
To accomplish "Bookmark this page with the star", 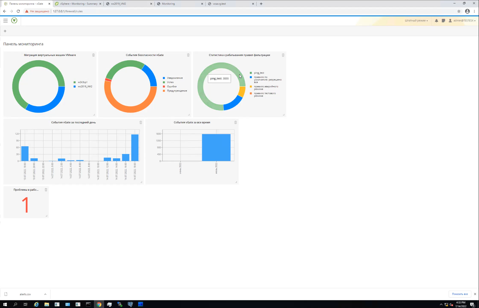I will pyautogui.click(x=459, y=11).
